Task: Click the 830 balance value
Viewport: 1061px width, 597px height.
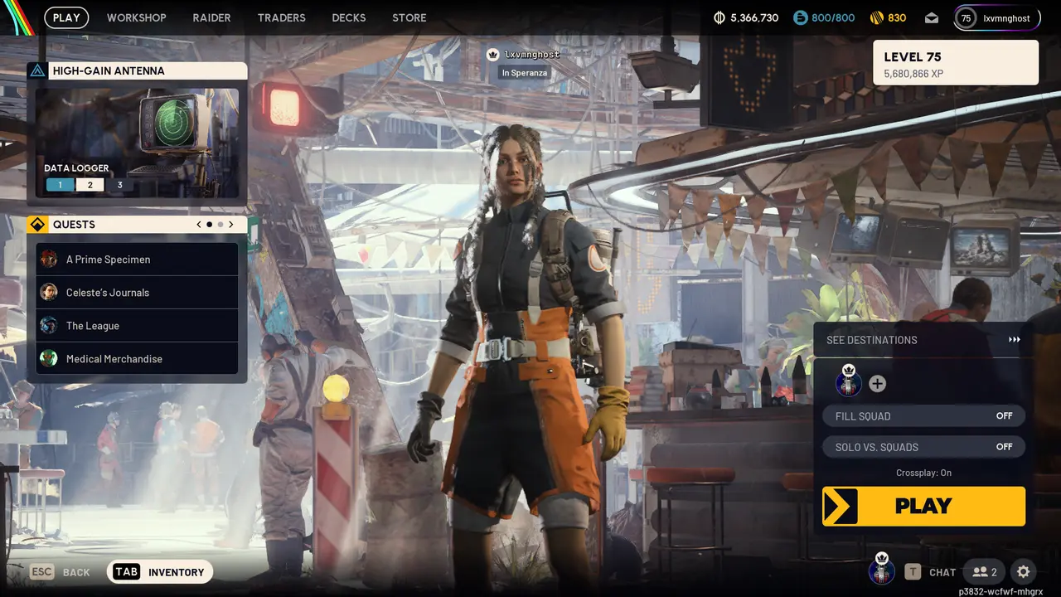Action: tap(897, 17)
